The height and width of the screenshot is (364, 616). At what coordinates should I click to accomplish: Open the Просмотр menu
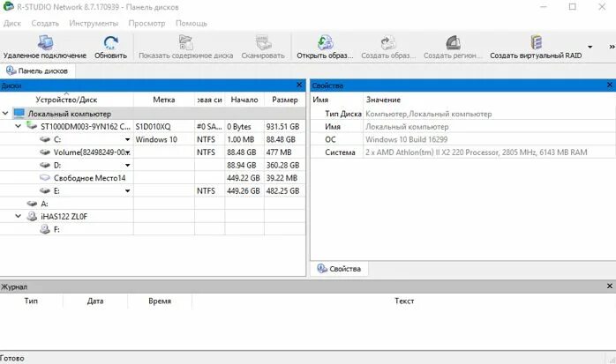[x=146, y=23]
